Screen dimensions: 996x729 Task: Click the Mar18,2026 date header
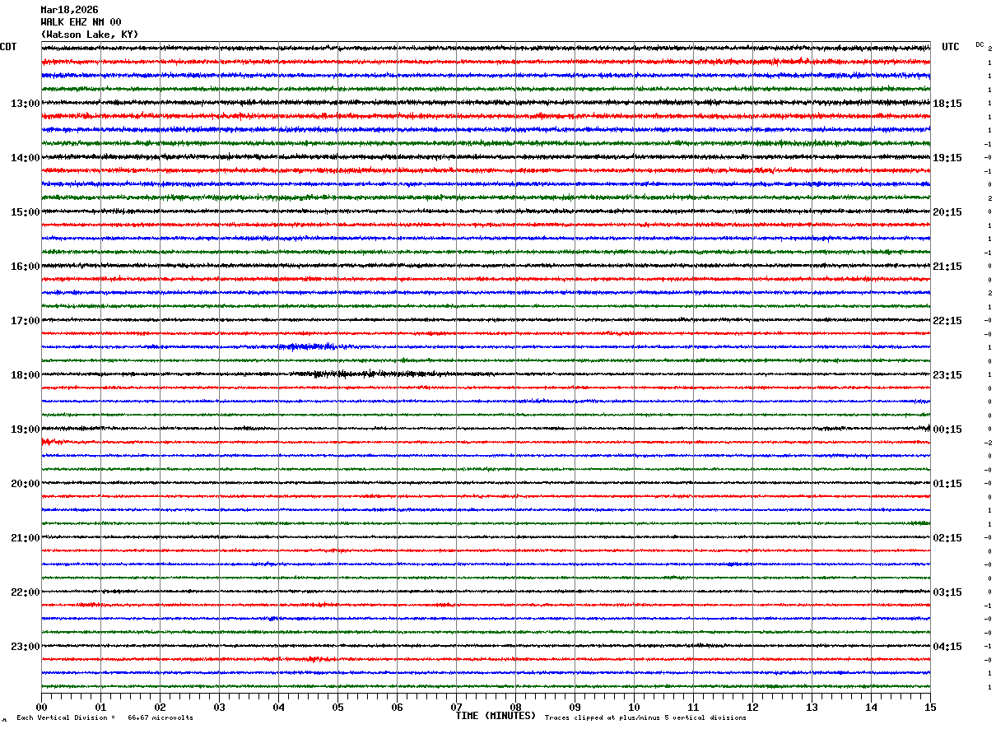click(69, 10)
